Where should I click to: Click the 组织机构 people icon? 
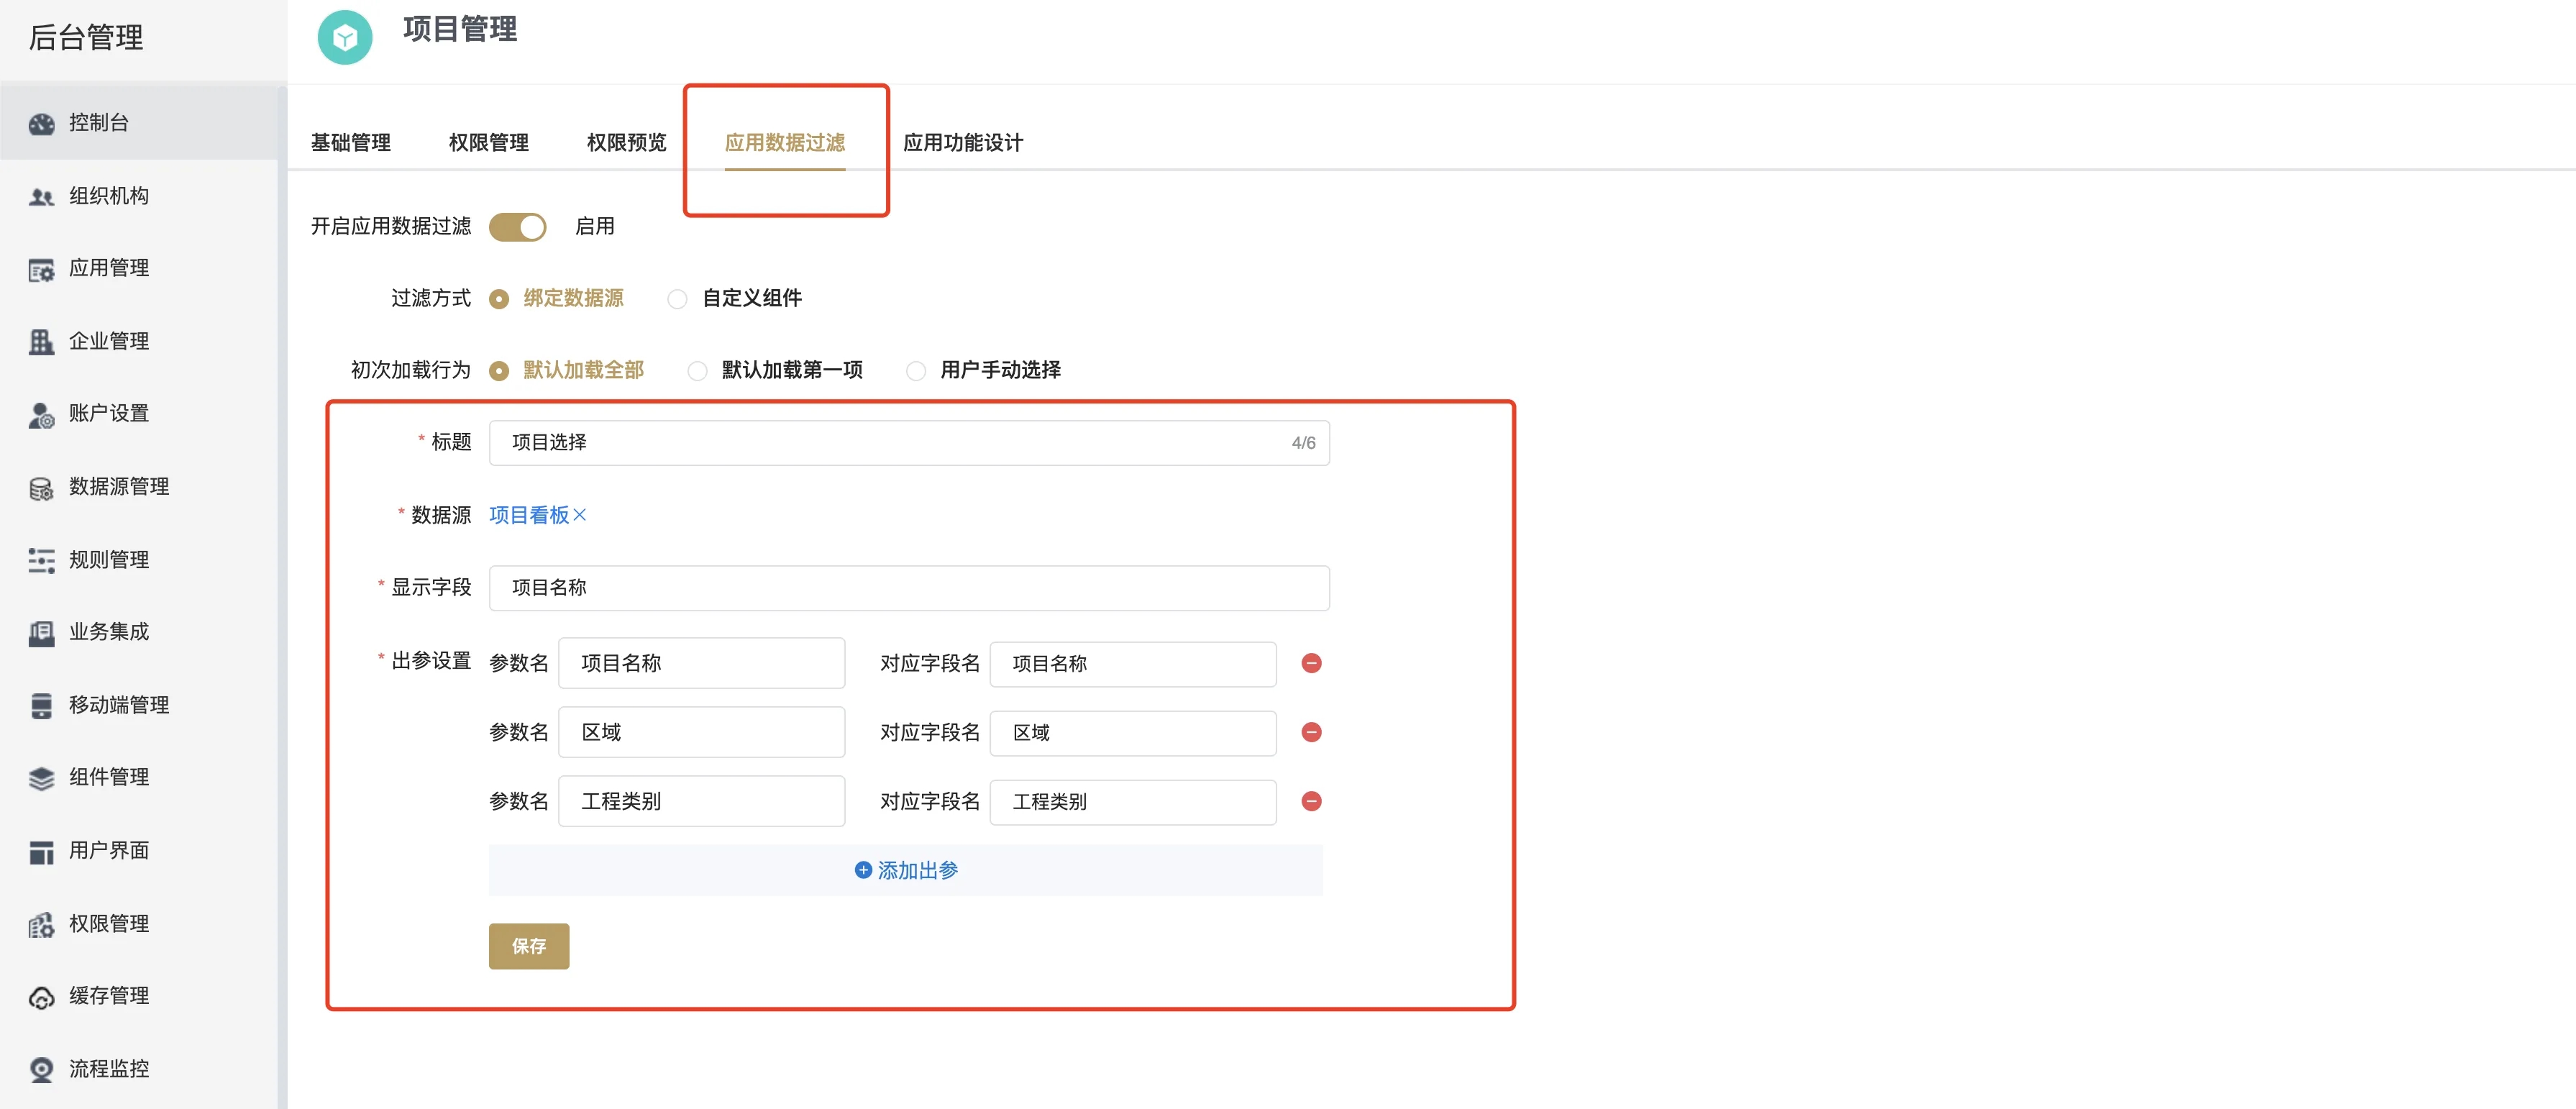[x=41, y=197]
